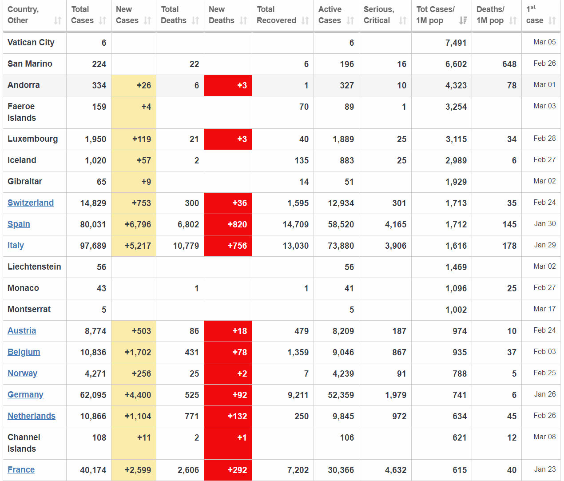This screenshot has width=564, height=481.
Task: Click Tot Cases/1M pop sort icon
Action: click(x=463, y=20)
